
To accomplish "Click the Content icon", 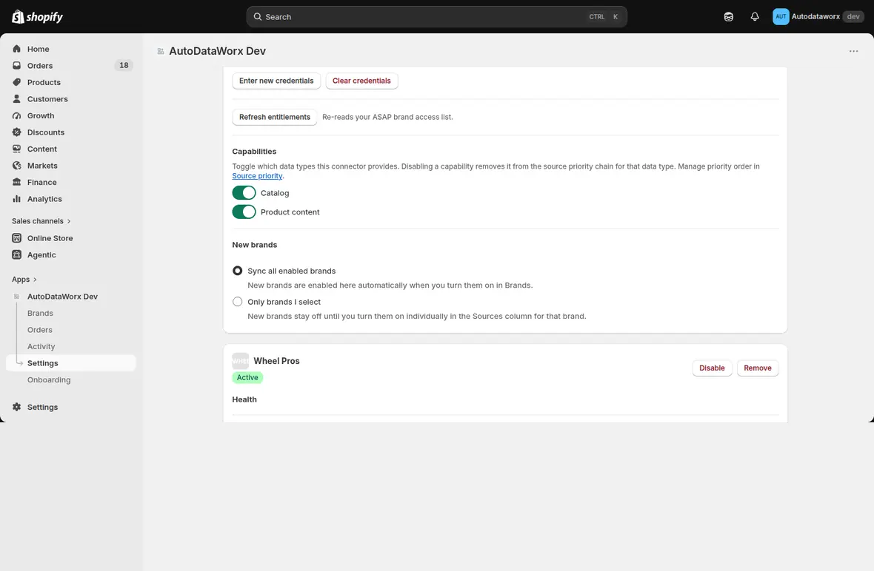I will click(17, 149).
